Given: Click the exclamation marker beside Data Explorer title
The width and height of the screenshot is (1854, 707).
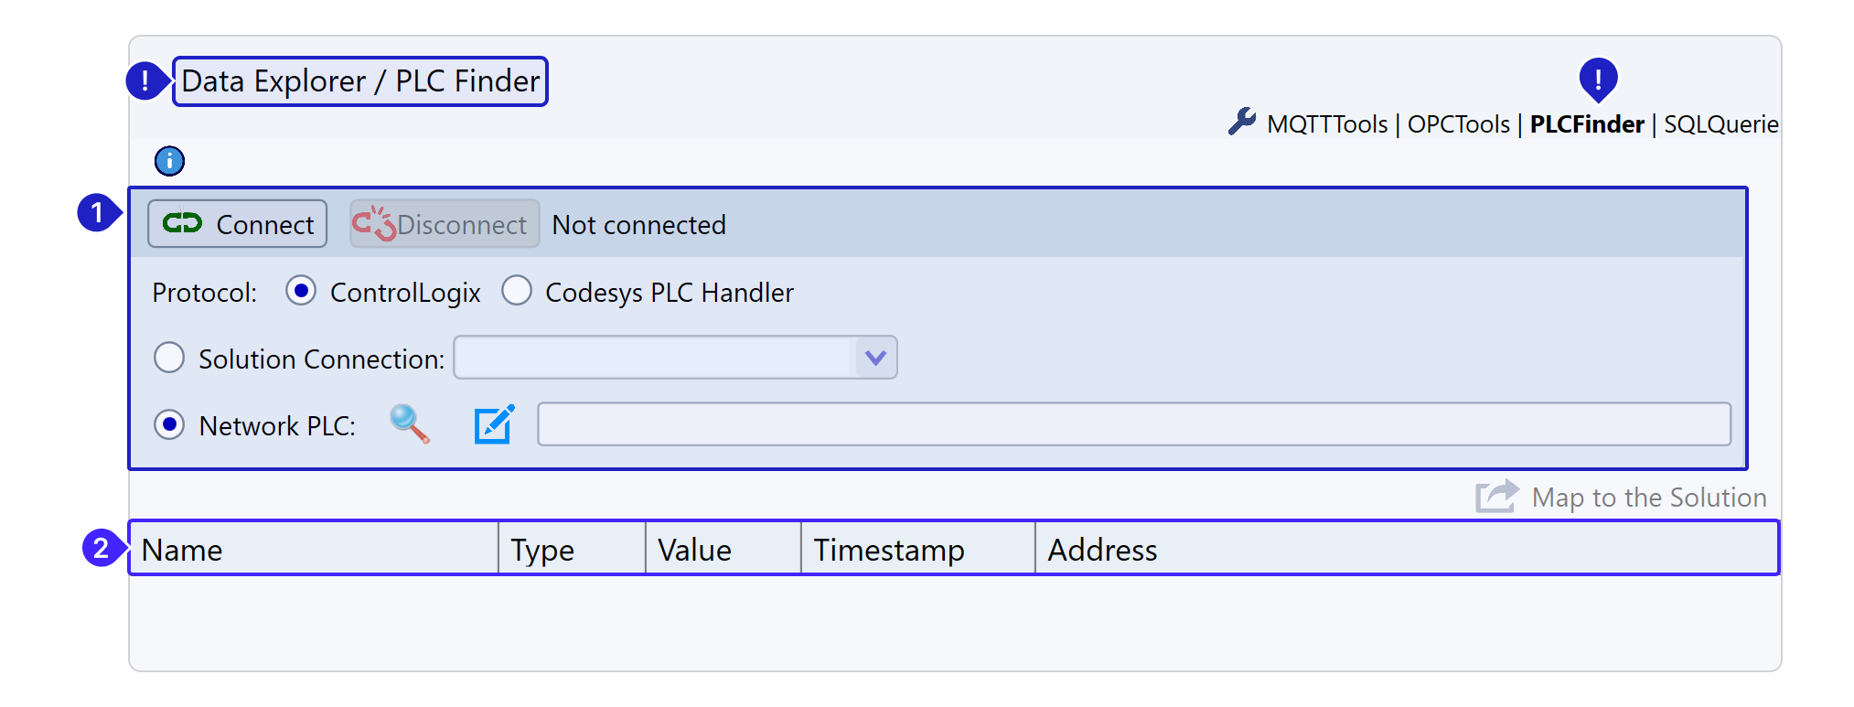Looking at the screenshot, I should click(x=145, y=80).
